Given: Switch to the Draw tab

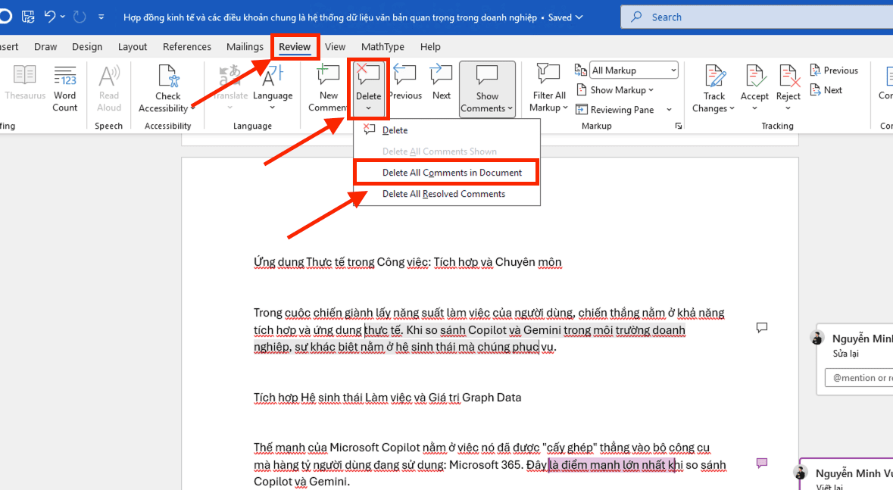Looking at the screenshot, I should [45, 47].
